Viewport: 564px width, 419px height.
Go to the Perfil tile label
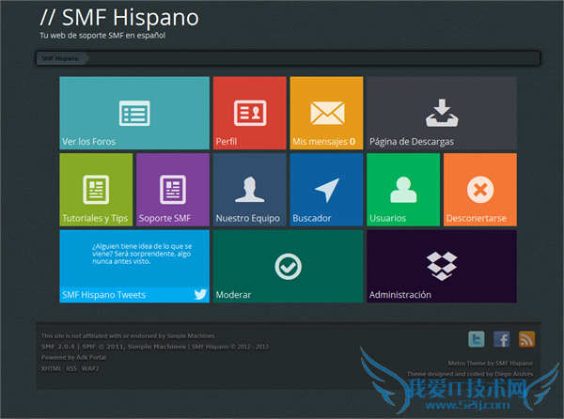click(227, 142)
